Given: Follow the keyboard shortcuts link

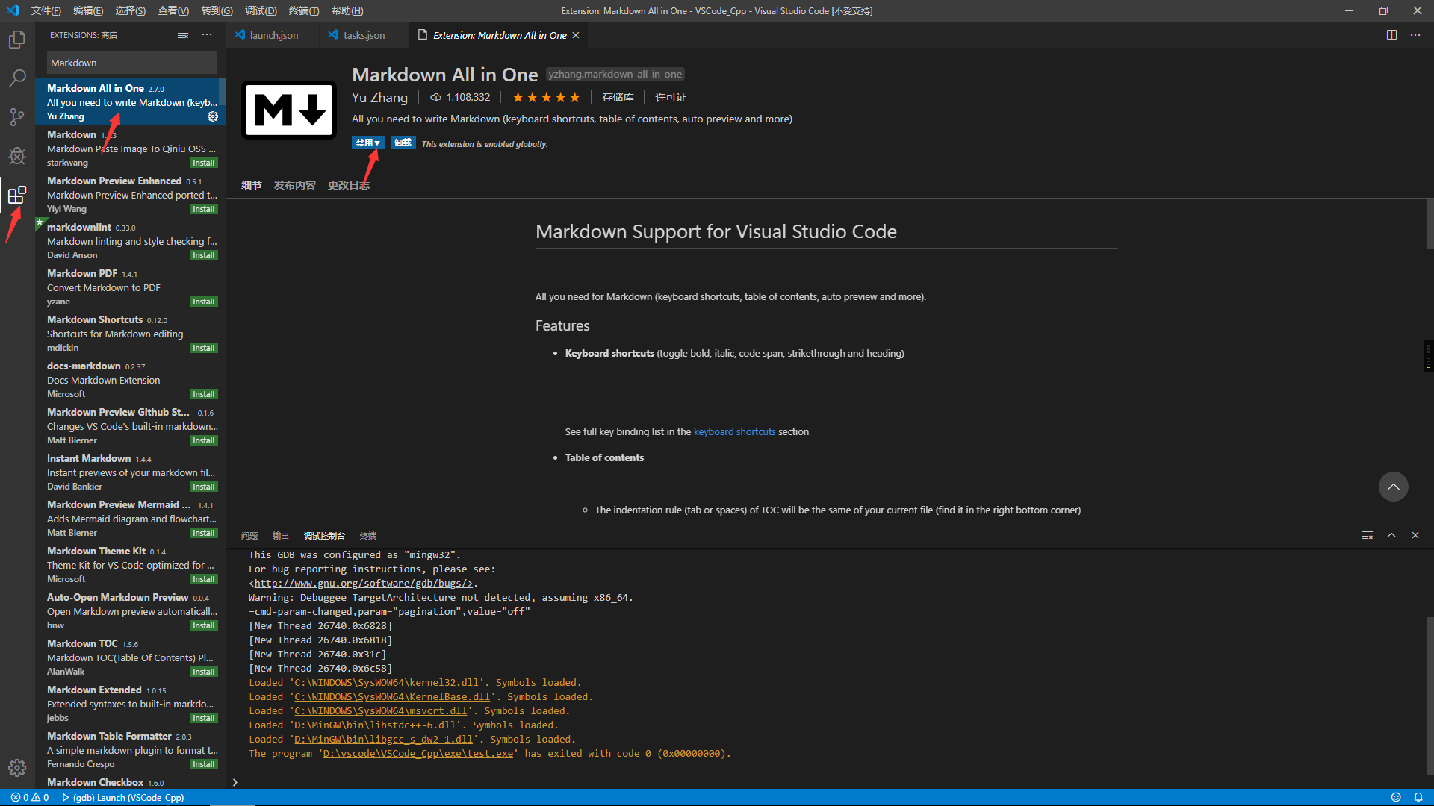Looking at the screenshot, I should pyautogui.click(x=734, y=431).
